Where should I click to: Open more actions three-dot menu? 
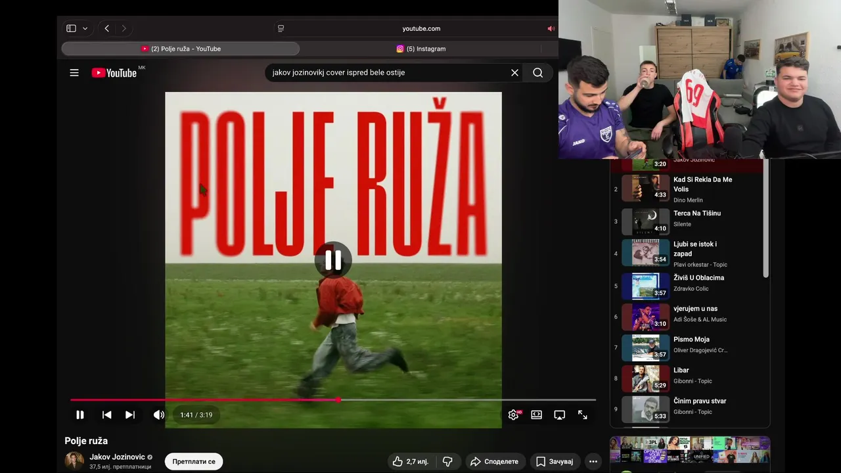(x=593, y=462)
